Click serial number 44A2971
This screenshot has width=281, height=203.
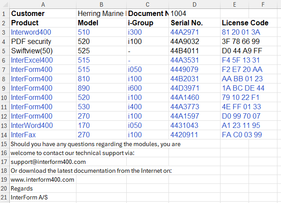pyautogui.click(x=194, y=32)
